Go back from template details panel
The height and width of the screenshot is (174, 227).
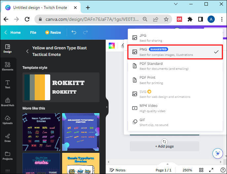pos(27,51)
